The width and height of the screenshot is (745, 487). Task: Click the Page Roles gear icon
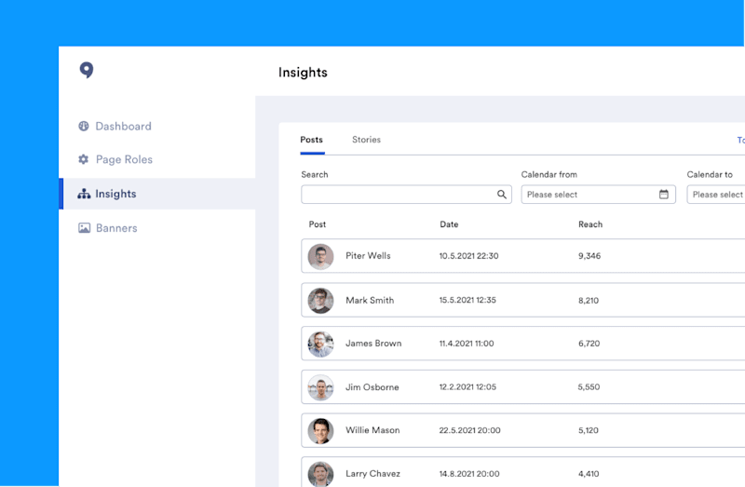[84, 159]
